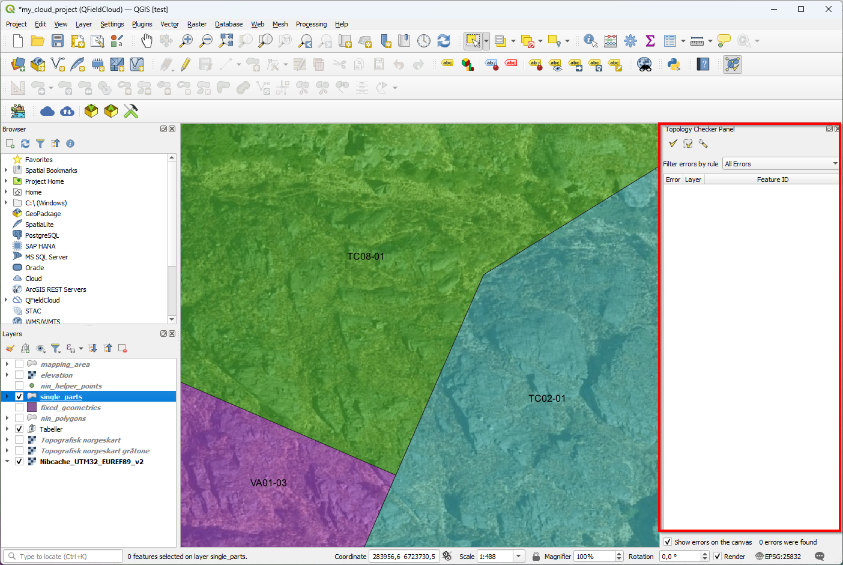Image resolution: width=843 pixels, height=565 pixels.
Task: Click the Feature ID column header
Action: (772, 180)
